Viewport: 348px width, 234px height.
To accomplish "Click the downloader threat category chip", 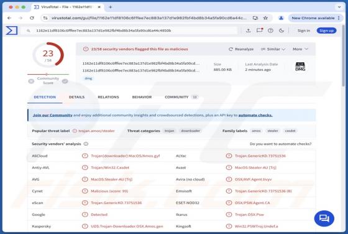I will [190, 131].
